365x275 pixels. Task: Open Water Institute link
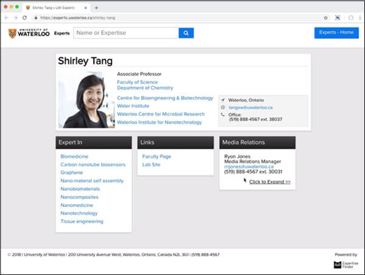[133, 106]
